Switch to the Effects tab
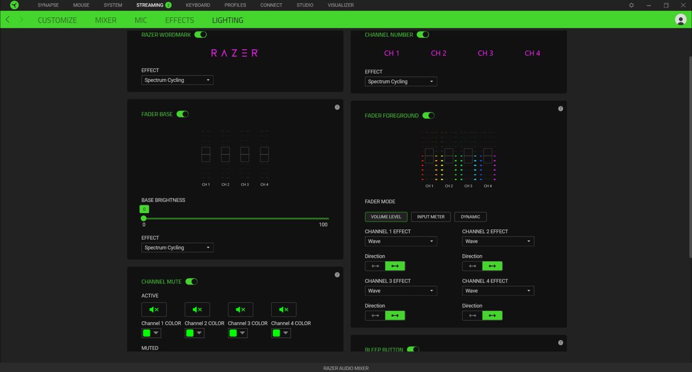692x372 pixels. [x=179, y=20]
